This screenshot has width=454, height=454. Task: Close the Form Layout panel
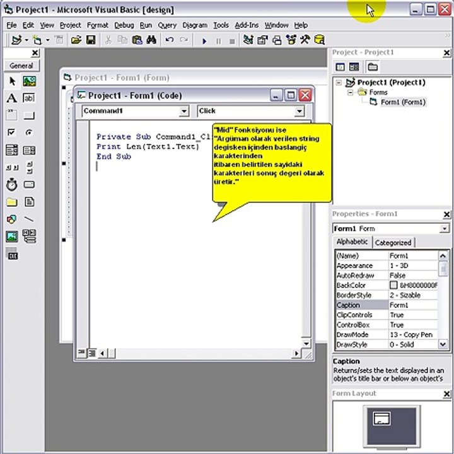point(446,393)
